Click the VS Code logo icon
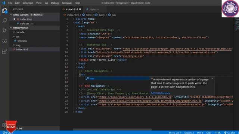 3,3
